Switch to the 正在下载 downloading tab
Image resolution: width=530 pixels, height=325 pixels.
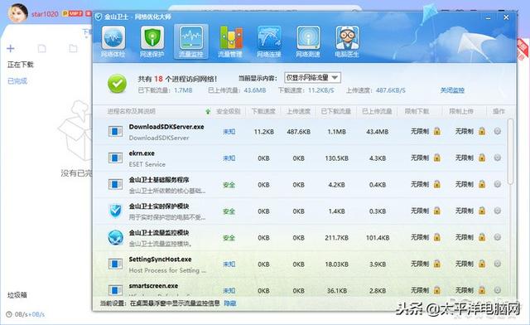point(20,65)
